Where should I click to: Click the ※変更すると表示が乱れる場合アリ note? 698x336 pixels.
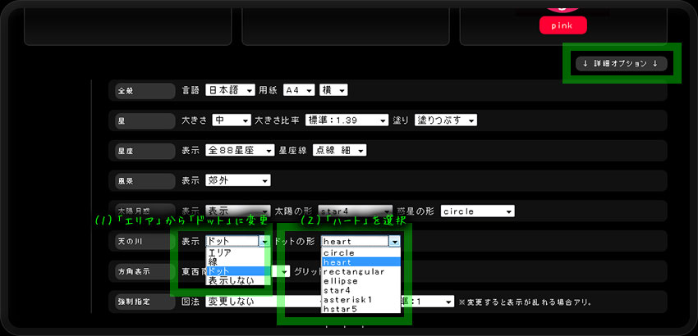point(526,302)
